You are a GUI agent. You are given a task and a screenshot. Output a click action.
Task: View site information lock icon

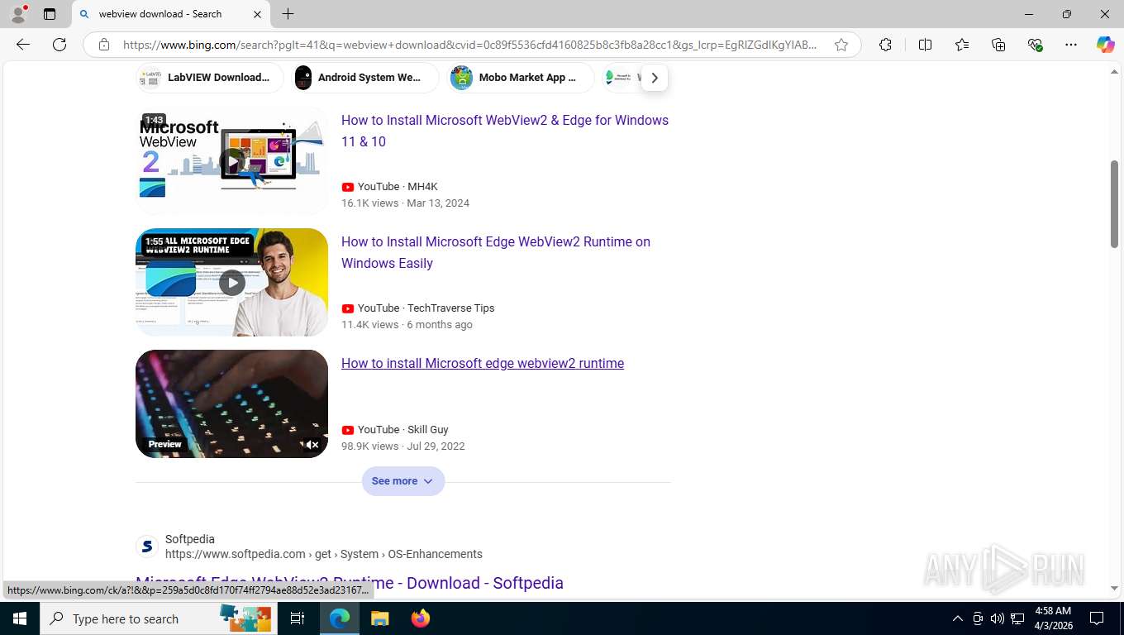103,45
